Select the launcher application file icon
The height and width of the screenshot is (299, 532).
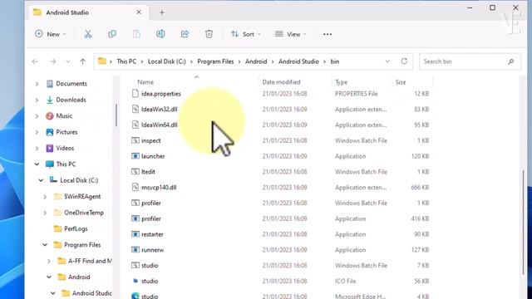pyautogui.click(x=135, y=156)
